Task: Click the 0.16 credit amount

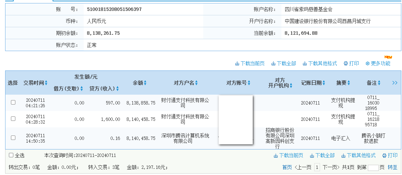Action: [115, 138]
